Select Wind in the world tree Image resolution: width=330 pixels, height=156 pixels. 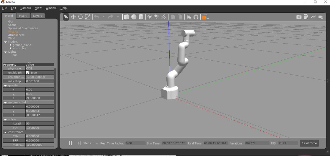(x=12, y=38)
